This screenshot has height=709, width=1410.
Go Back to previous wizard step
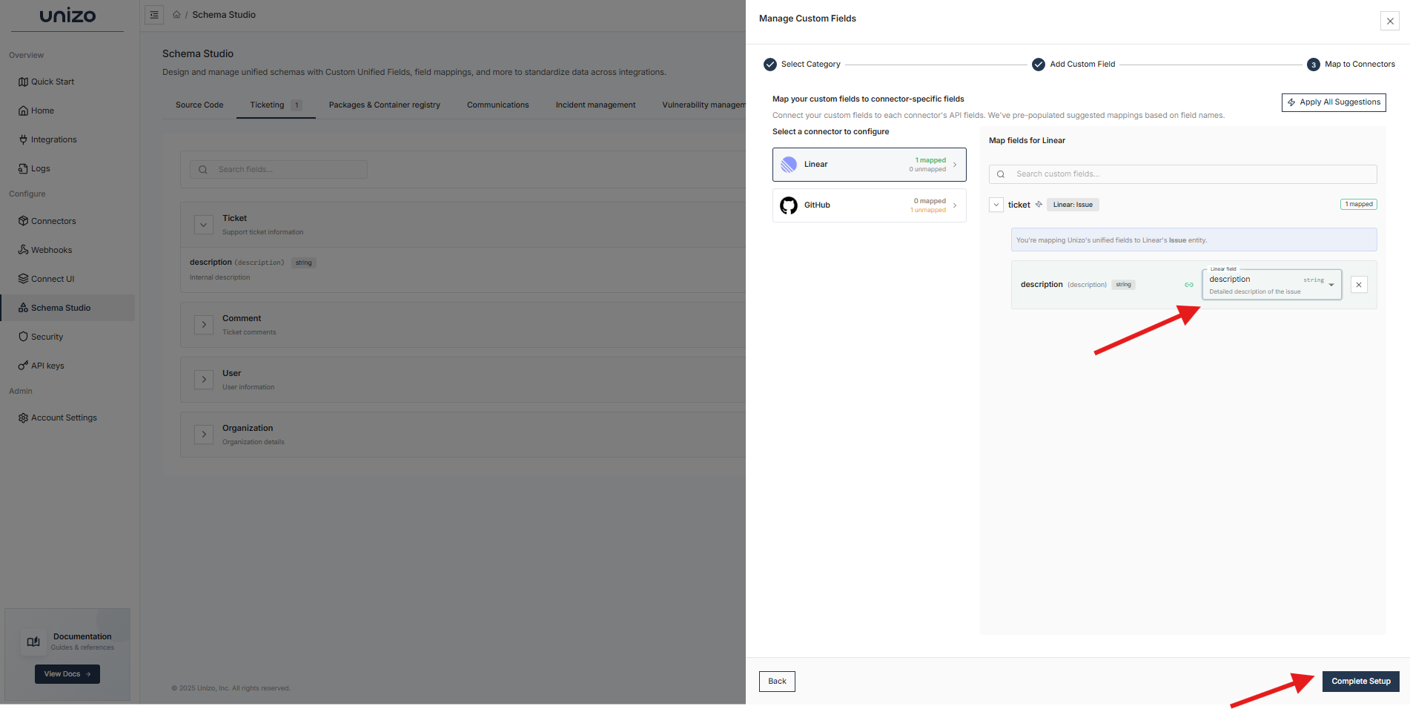pos(777,682)
